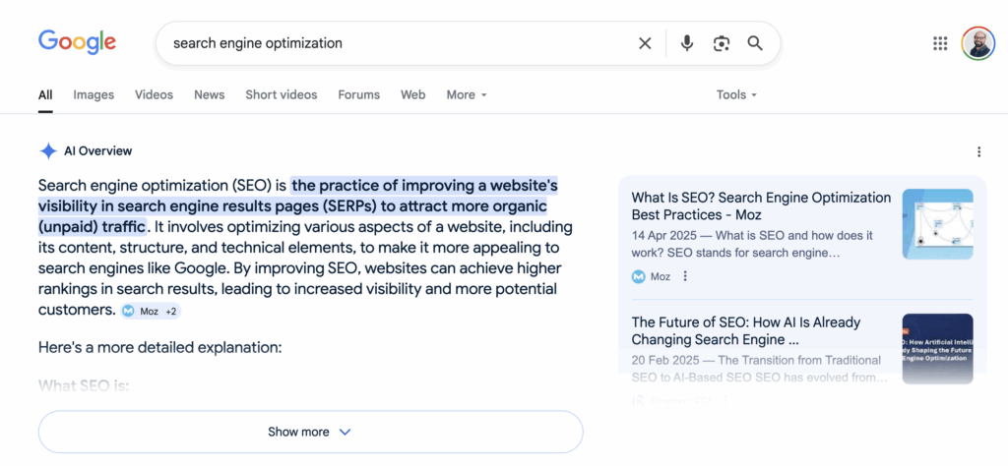
Task: Click the Moz +2 citation chip
Action: (x=151, y=312)
